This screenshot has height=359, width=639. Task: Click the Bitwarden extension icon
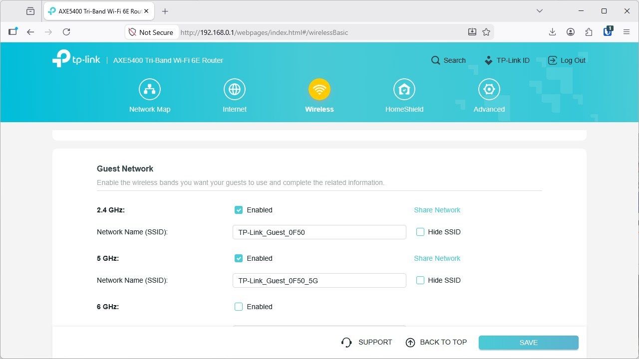[x=608, y=31]
